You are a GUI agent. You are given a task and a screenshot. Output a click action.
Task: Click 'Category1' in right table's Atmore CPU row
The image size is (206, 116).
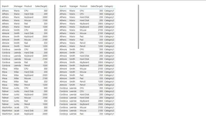(x=109, y=49)
